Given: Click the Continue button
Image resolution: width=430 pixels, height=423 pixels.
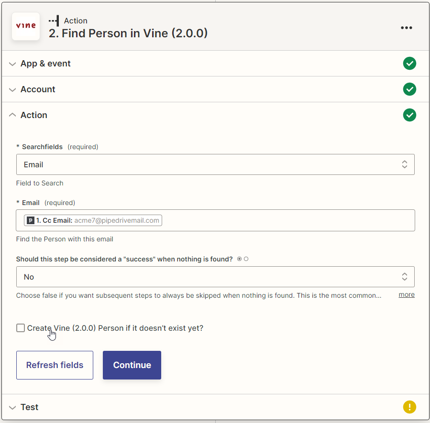Looking at the screenshot, I should point(132,365).
